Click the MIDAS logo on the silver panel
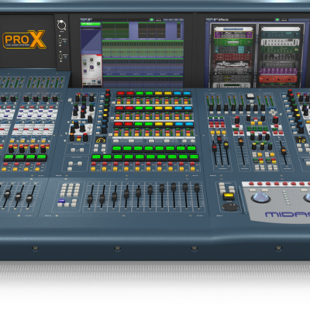The image size is (310, 310). coord(288,215)
